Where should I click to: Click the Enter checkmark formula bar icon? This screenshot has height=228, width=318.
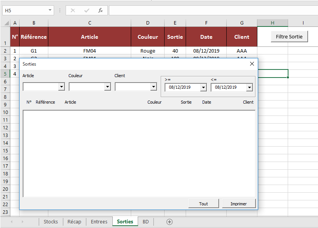[87, 10]
